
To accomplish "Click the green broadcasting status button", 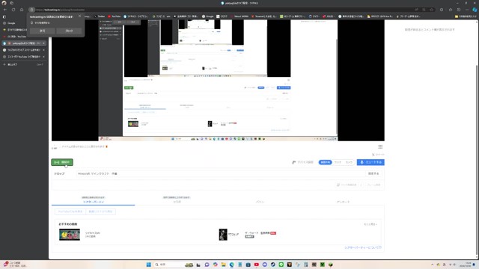I will 62,162.
